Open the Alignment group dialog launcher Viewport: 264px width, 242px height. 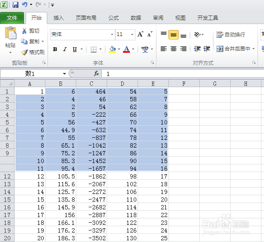click(x=254, y=63)
